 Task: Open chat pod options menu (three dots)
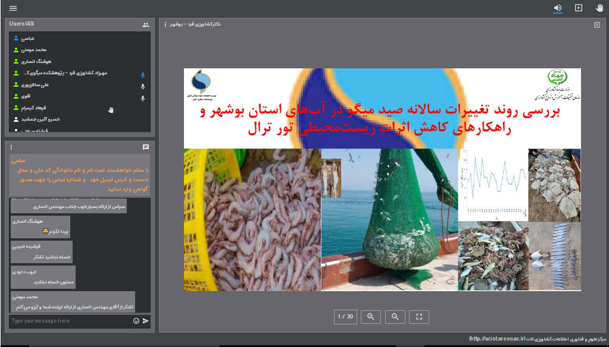11,147
